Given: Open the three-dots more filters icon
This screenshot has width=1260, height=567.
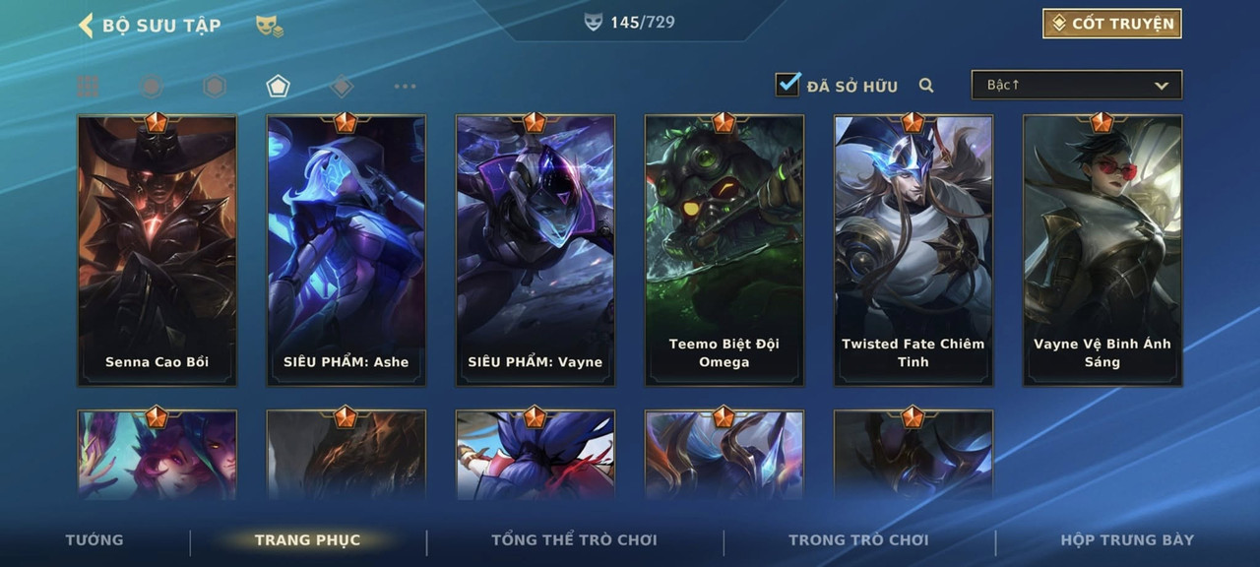Looking at the screenshot, I should [x=405, y=87].
